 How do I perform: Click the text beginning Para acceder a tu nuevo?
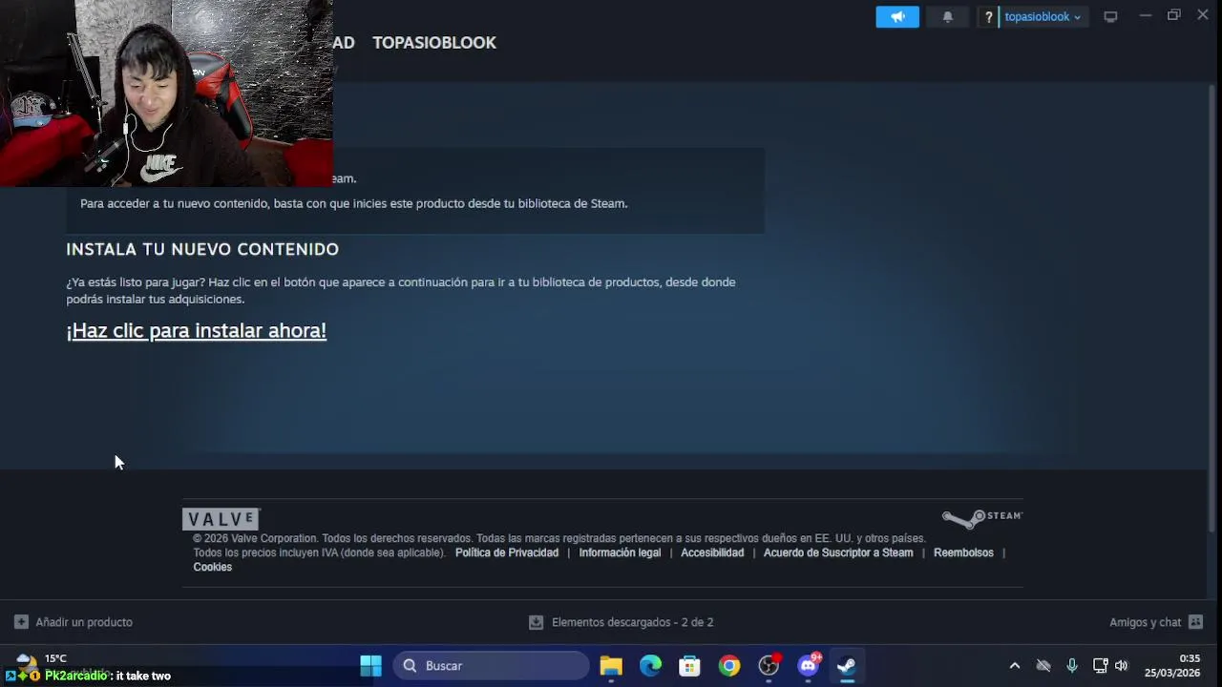coord(353,203)
